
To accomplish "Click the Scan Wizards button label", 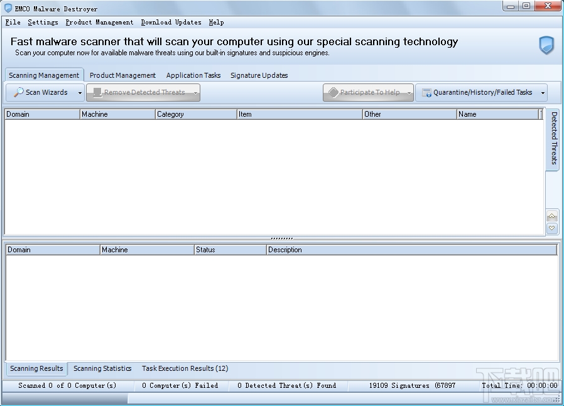I will click(x=46, y=92).
